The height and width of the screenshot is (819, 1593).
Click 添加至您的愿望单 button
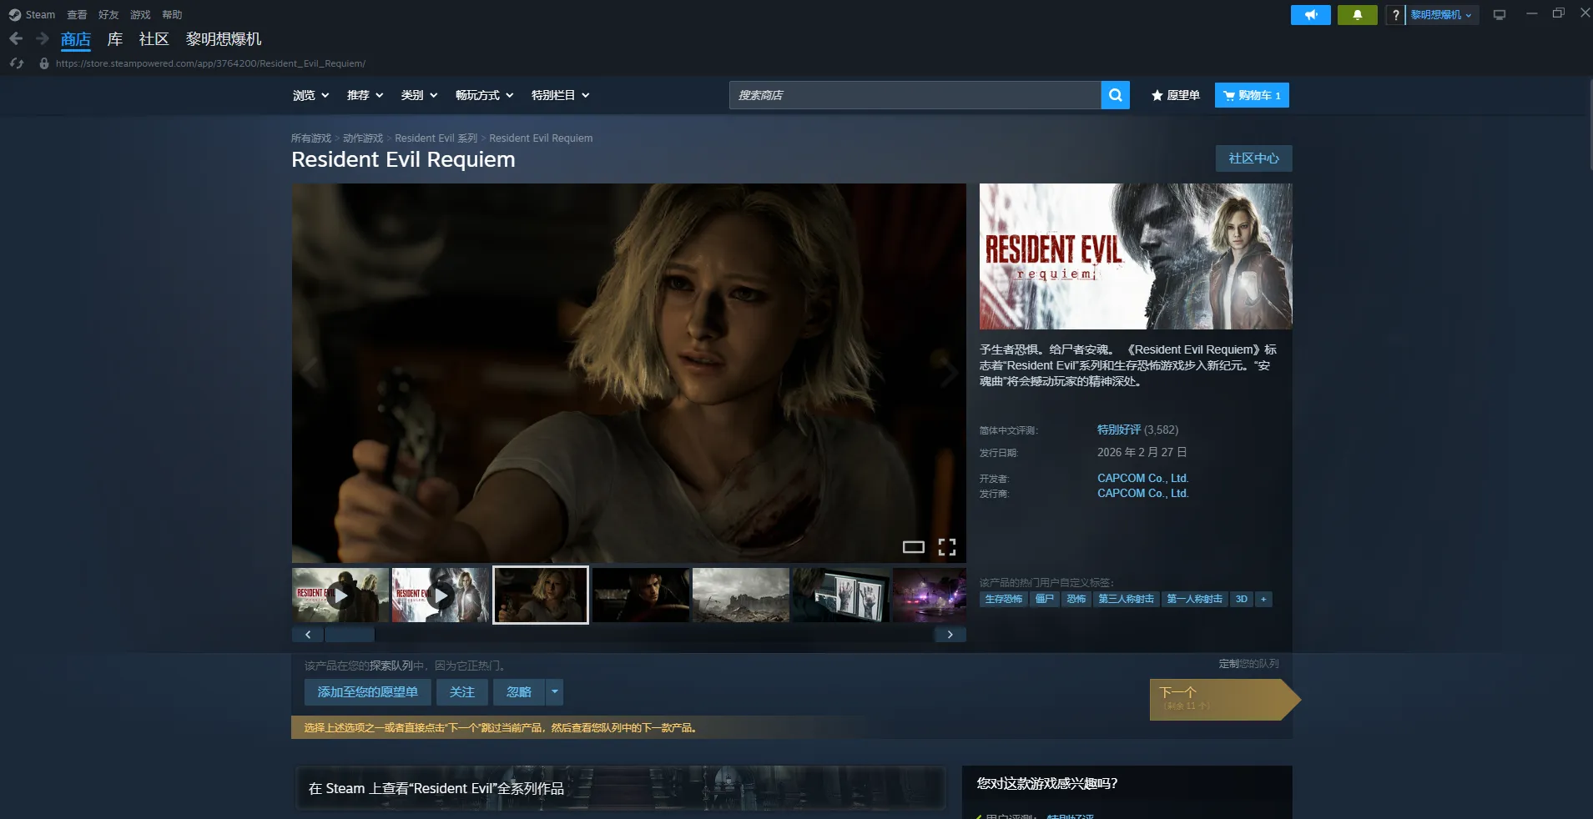click(367, 692)
